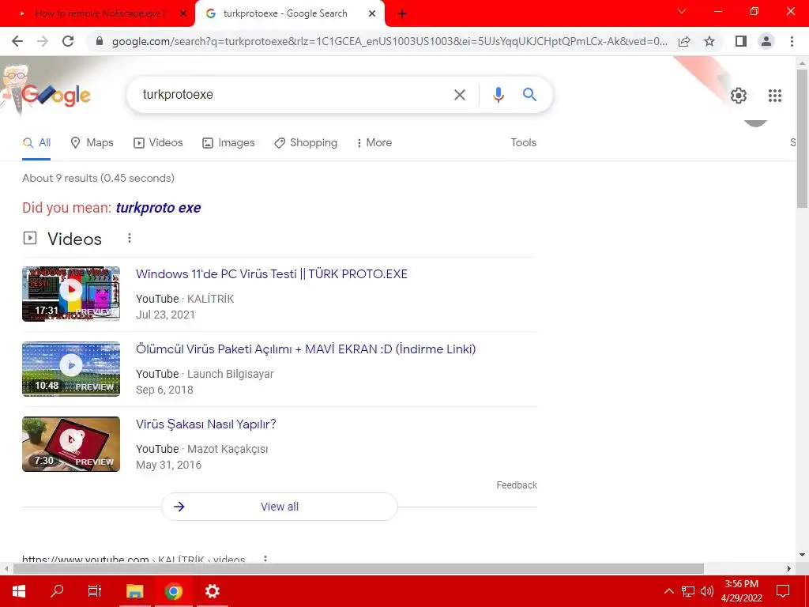This screenshot has height=607, width=809.
Task: Open Google quick settings gear
Action: [x=739, y=96]
